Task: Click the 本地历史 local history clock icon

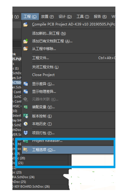Action: pyautogui.click(x=25, y=124)
